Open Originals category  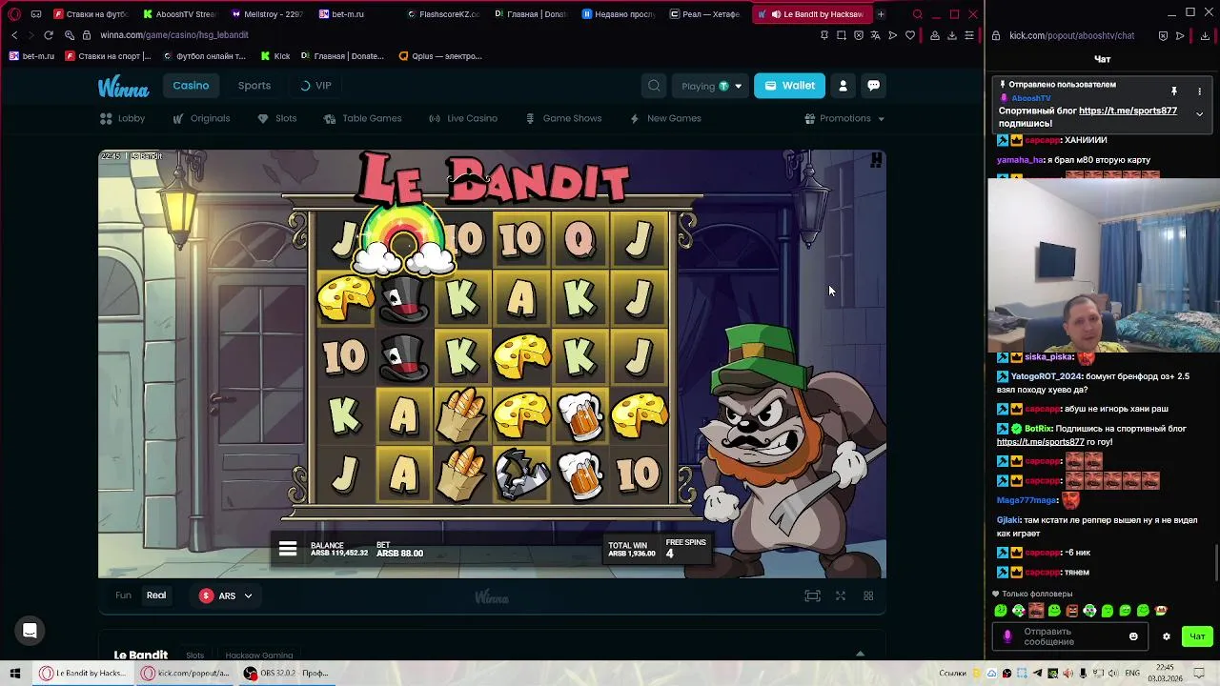pos(201,118)
